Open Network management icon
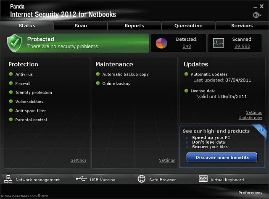Image resolution: width=269 pixels, height=199 pixels. [8, 179]
